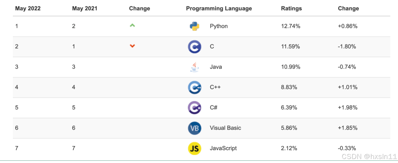Viewport: 398px width, 163px height.
Task: Select Python's May 2021 rank 2
Action: pyautogui.click(x=74, y=26)
